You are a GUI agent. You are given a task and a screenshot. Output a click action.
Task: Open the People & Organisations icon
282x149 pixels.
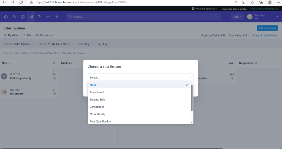point(14,17)
